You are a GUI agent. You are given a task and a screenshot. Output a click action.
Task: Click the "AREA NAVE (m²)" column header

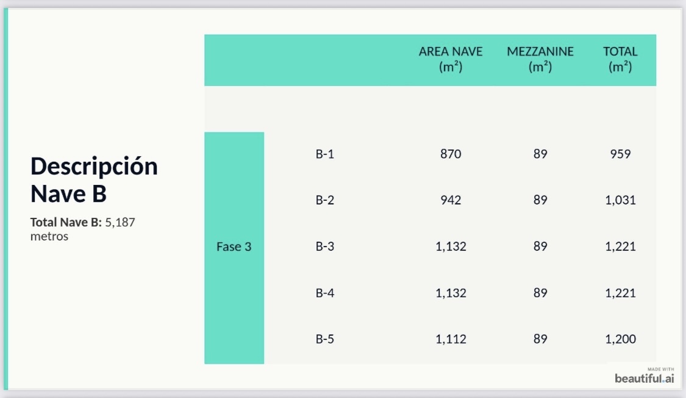point(451,59)
